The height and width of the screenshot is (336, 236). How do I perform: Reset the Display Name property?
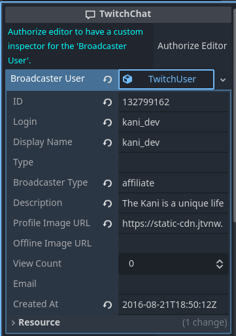[x=107, y=143]
